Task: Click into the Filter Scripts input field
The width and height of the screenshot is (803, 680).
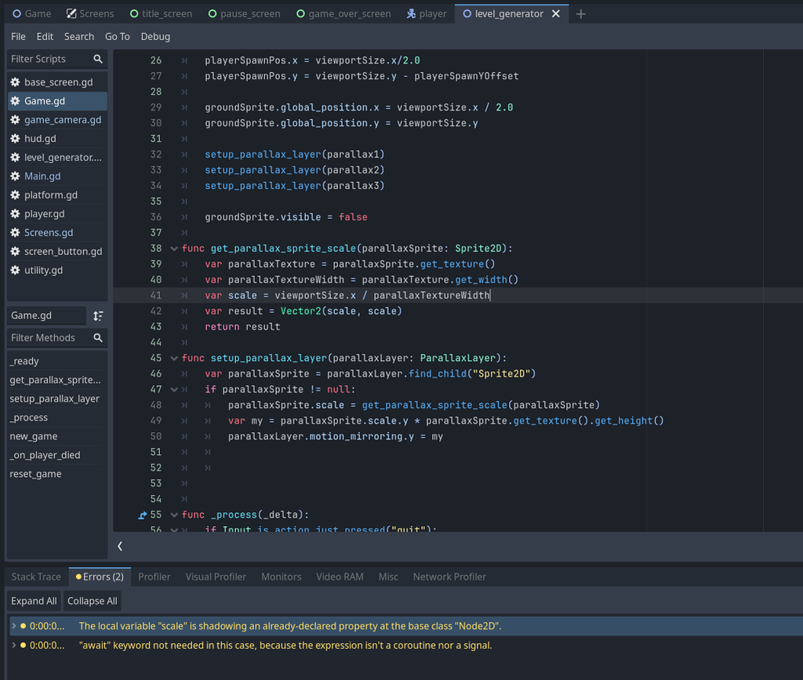Action: coord(47,59)
